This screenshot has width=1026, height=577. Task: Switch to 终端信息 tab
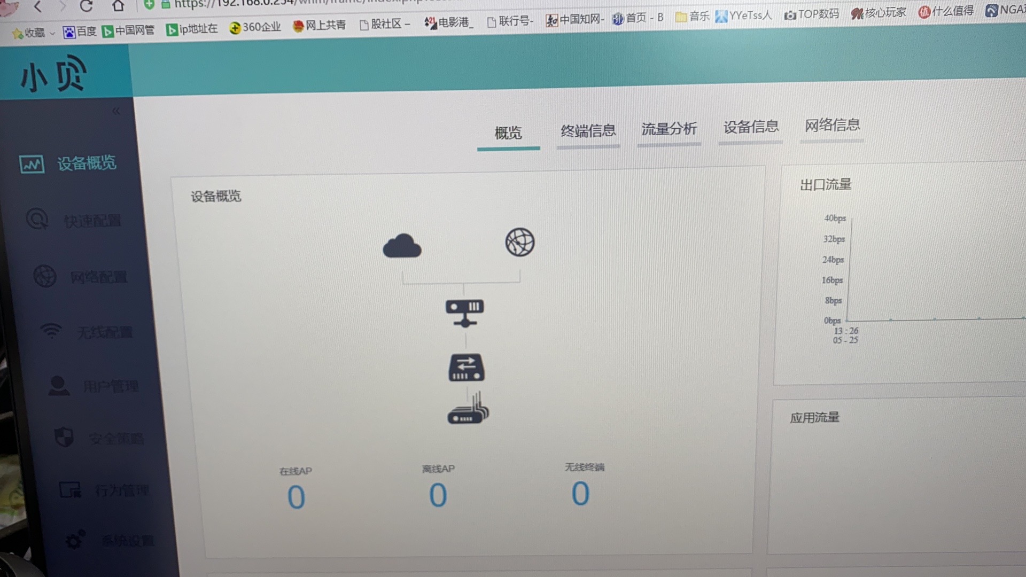coord(588,131)
